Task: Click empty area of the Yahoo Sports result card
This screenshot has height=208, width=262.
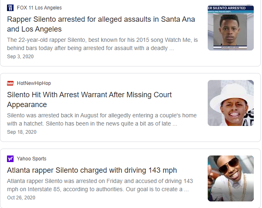Action: tap(123, 199)
